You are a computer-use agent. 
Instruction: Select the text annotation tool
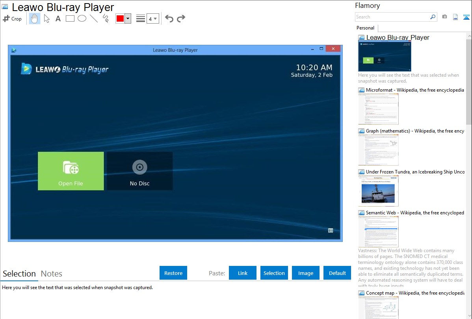pos(58,18)
